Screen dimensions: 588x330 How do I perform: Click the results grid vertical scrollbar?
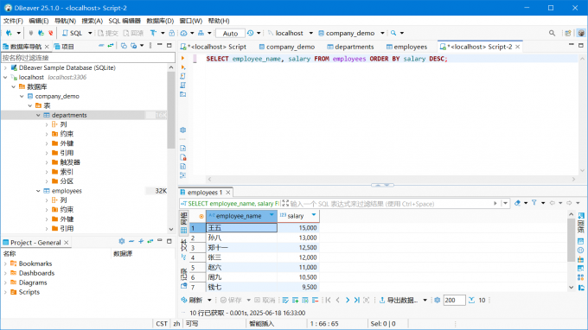coord(571,240)
